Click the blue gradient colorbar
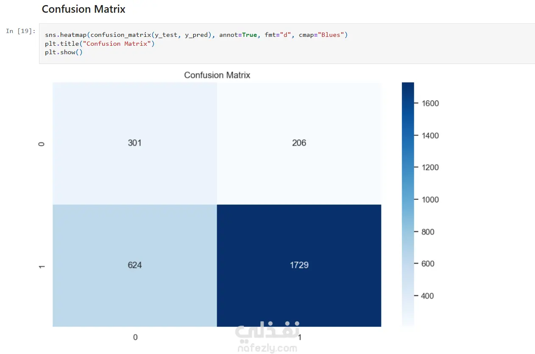Image resolution: width=535 pixels, height=354 pixels. click(408, 203)
